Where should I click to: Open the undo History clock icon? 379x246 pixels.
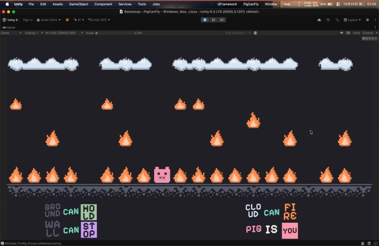(328, 20)
